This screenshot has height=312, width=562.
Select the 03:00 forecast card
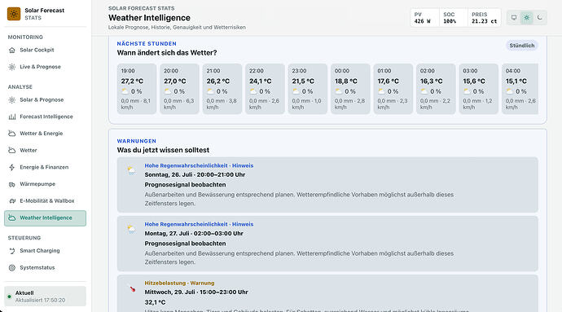[478, 89]
